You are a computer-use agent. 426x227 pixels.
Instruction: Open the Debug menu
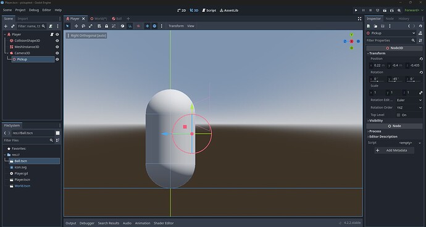pyautogui.click(x=34, y=10)
